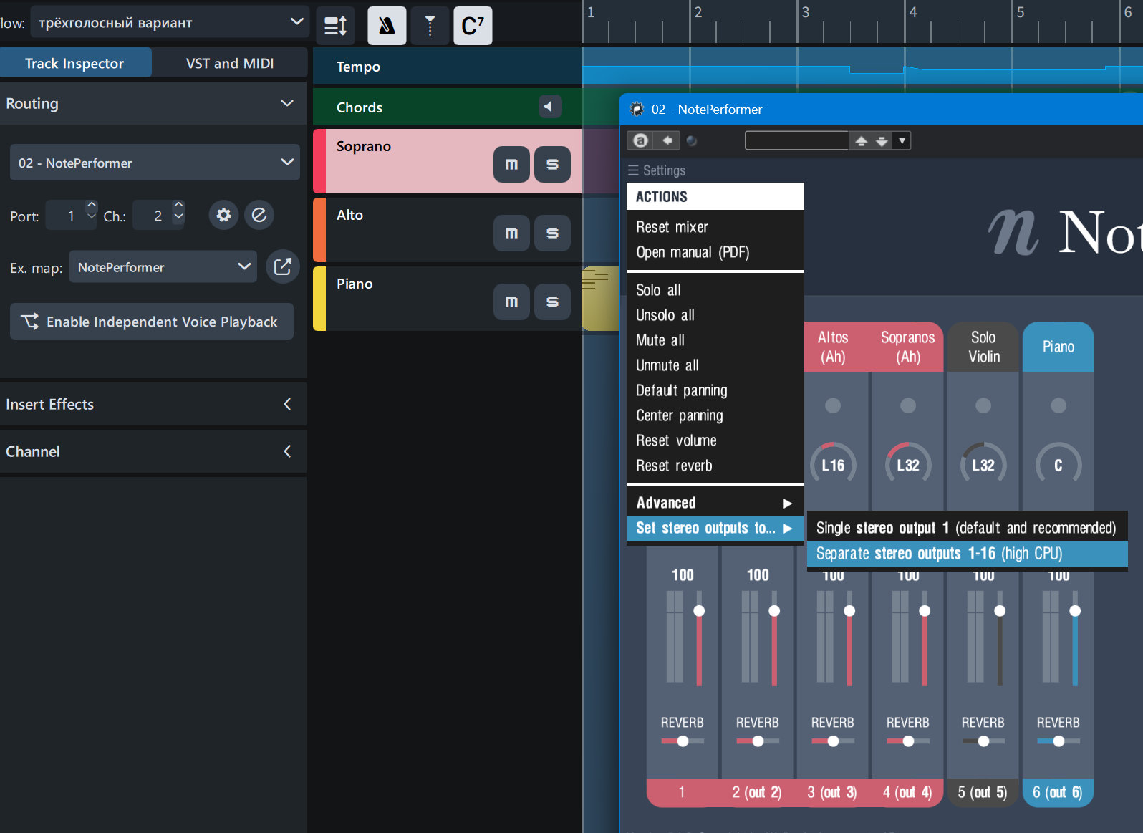Click the NotePerformer window title icon
The width and height of the screenshot is (1143, 833).
click(637, 109)
